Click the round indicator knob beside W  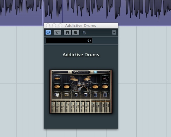pos(84,33)
